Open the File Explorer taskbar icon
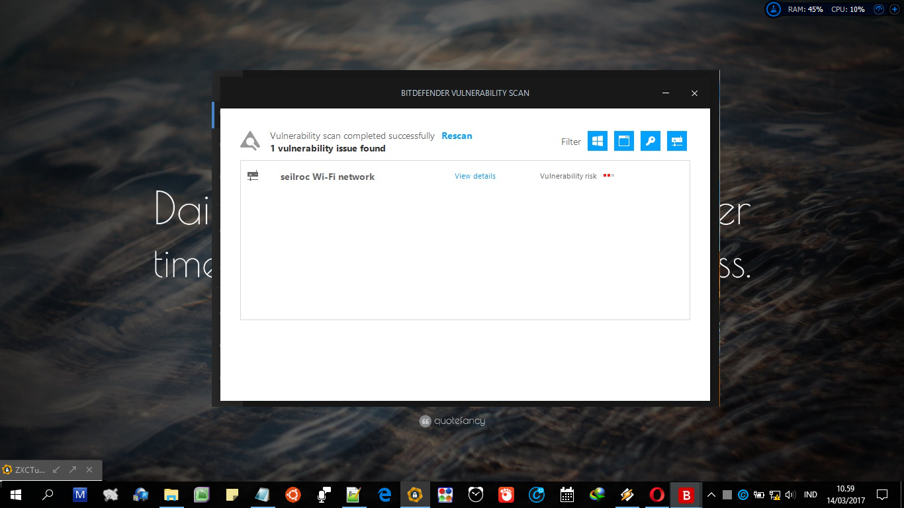 [171, 494]
